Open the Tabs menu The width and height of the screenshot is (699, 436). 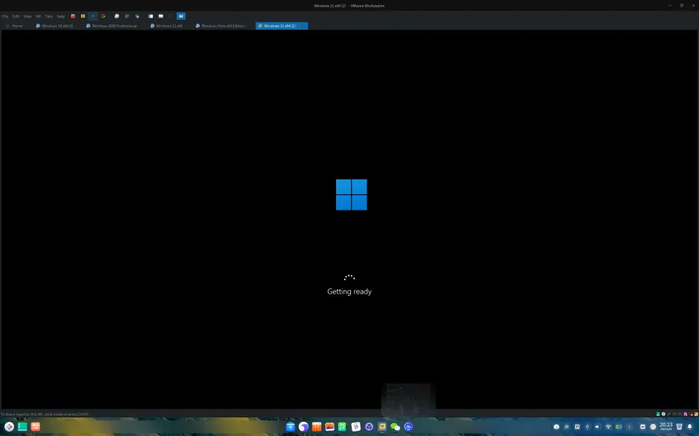(48, 16)
